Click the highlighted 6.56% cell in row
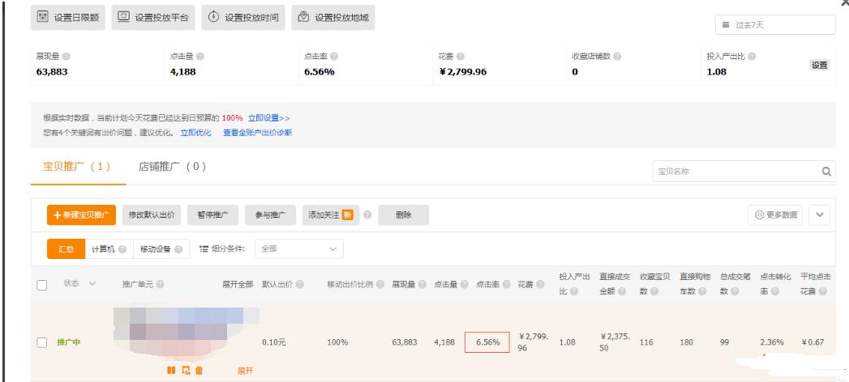Screen dimensions: 849x382 tap(487, 342)
